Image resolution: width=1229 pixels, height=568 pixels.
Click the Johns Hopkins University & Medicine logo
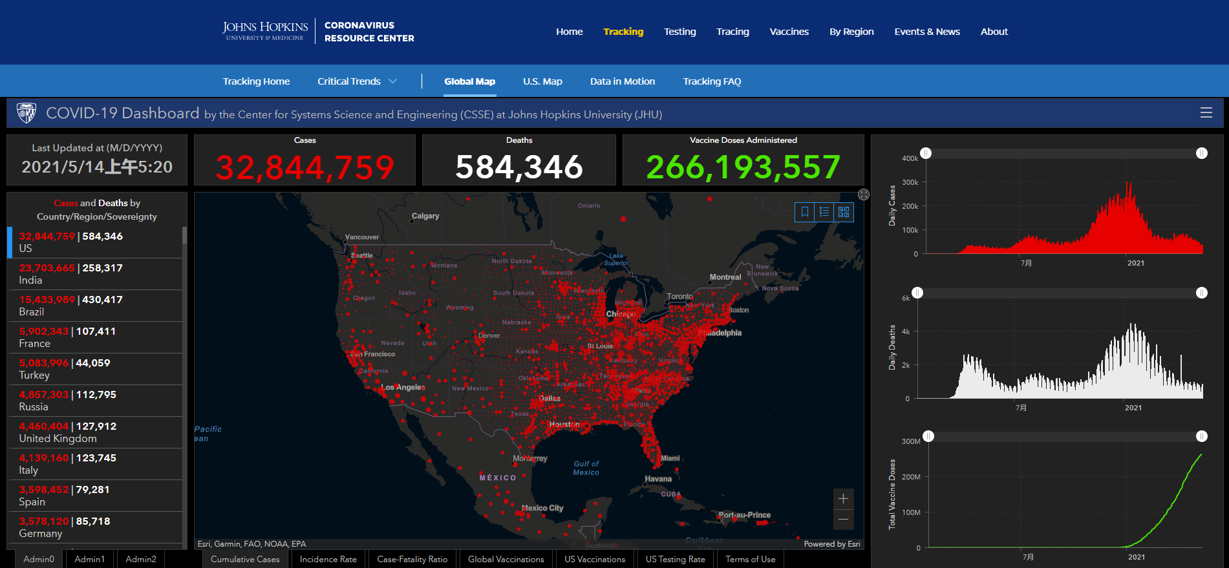click(265, 31)
